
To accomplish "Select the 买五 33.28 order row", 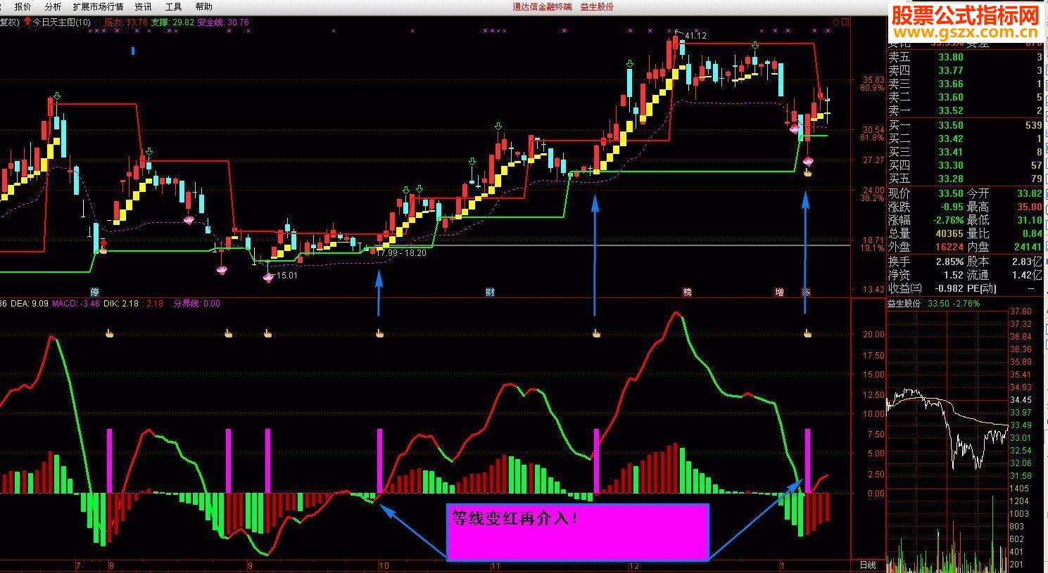I will coord(965,179).
